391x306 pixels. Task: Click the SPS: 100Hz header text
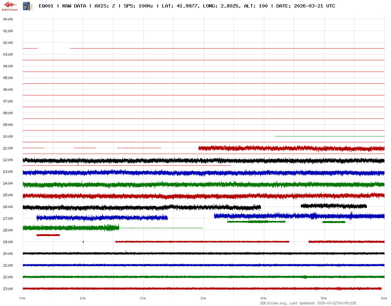(x=138, y=6)
